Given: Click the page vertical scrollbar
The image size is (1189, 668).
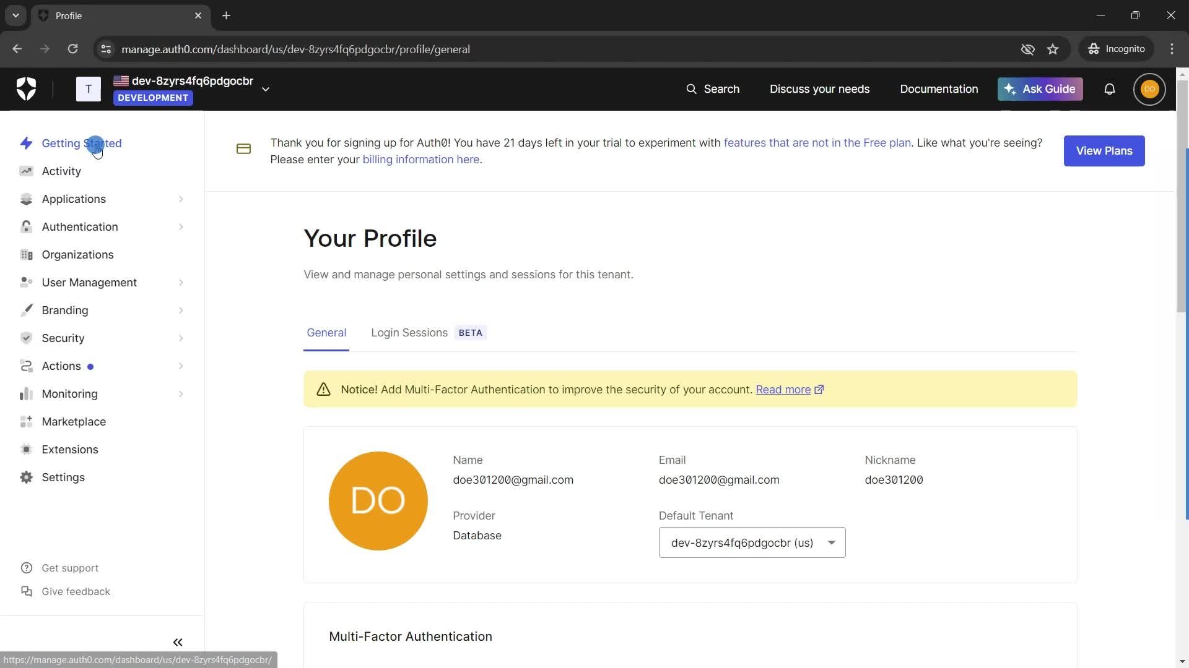Looking at the screenshot, I should (x=1182, y=196).
